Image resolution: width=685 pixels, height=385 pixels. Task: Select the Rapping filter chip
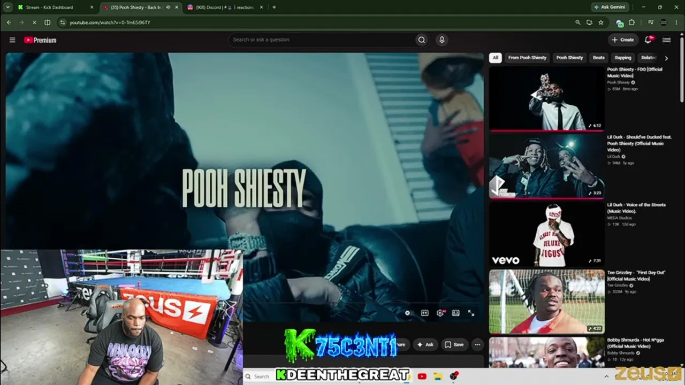(x=623, y=58)
